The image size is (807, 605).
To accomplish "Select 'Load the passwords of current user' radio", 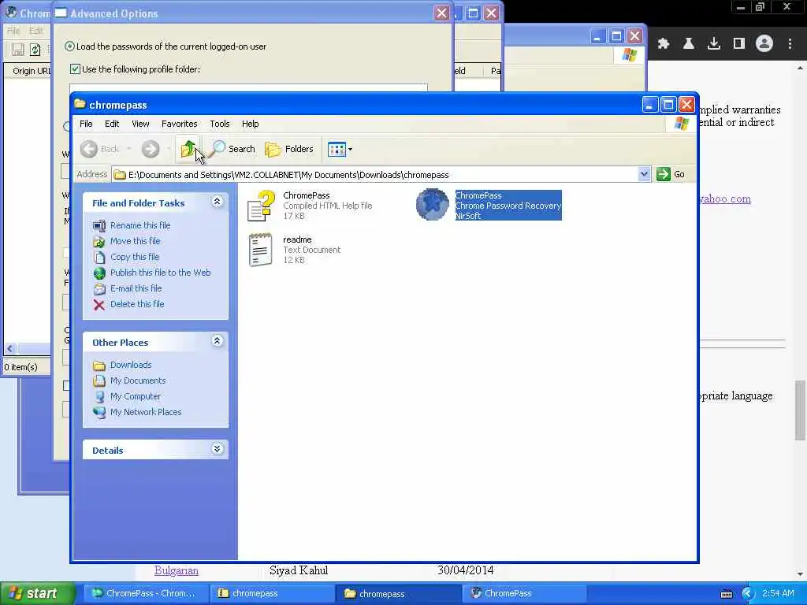I will [69, 46].
